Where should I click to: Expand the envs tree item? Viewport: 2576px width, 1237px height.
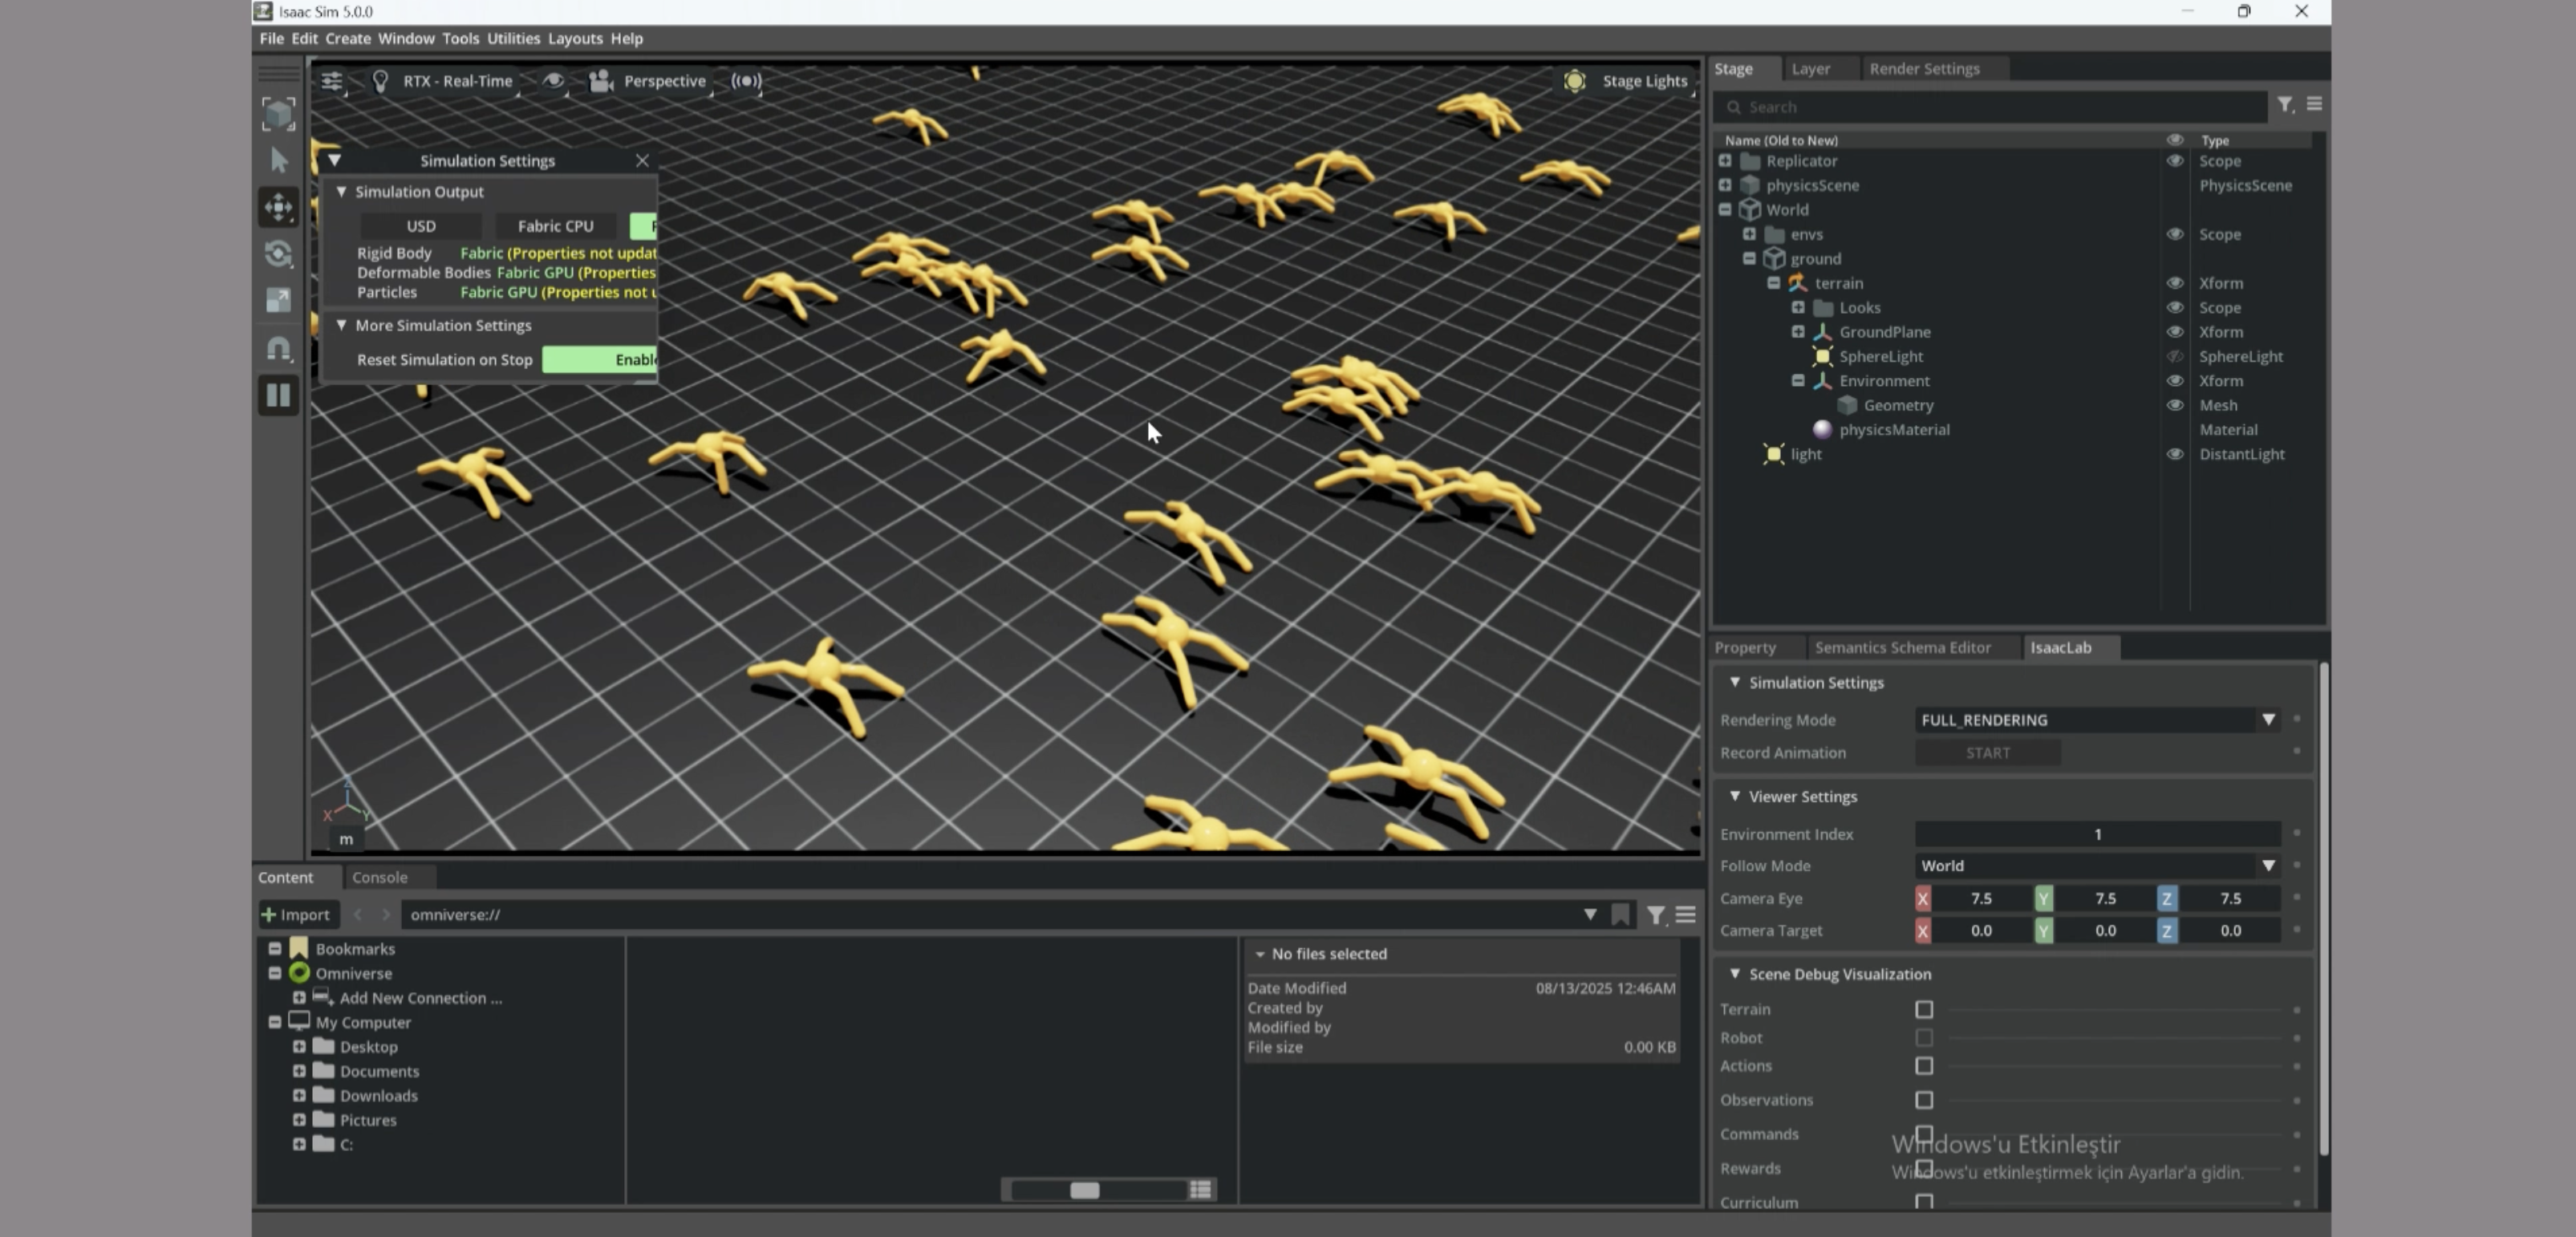click(1749, 234)
